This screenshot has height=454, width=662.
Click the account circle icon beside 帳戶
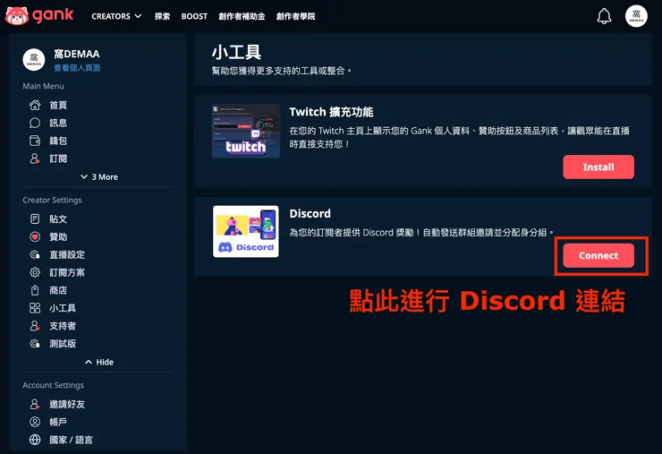coord(35,422)
